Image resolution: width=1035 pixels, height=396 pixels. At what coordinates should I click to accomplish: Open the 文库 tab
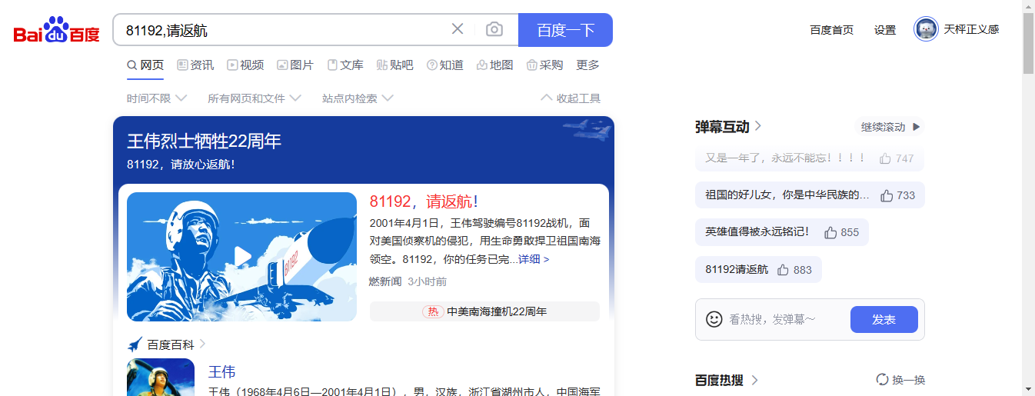345,65
